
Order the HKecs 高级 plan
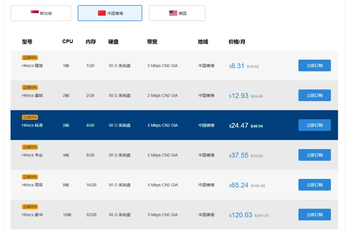pyautogui.click(x=315, y=185)
